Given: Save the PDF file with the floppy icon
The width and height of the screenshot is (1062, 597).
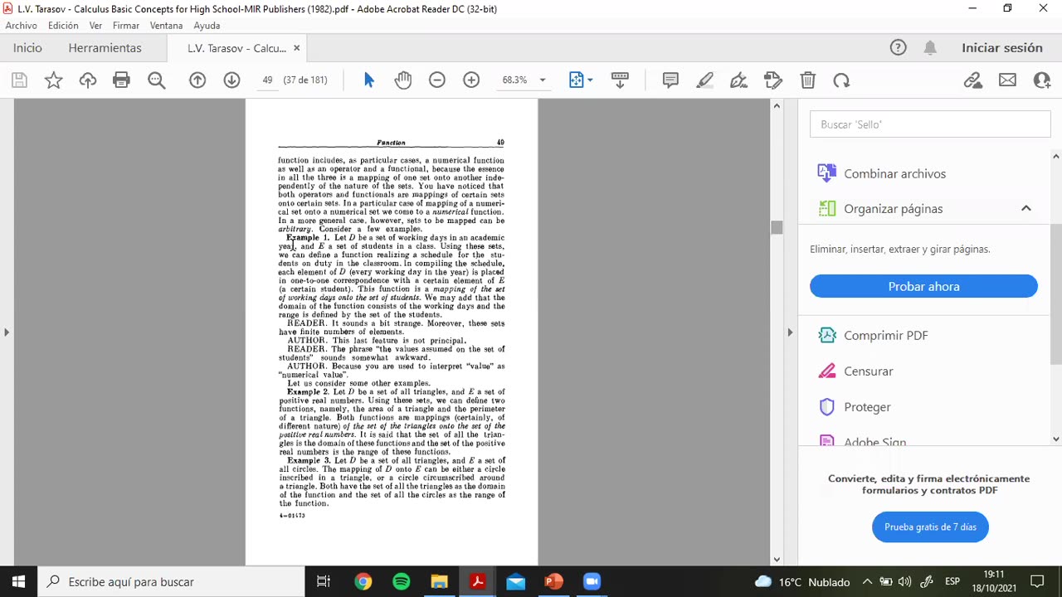Looking at the screenshot, I should pos(19,80).
